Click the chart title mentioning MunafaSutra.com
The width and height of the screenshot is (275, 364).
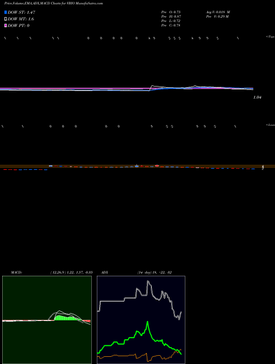click(x=54, y=3)
